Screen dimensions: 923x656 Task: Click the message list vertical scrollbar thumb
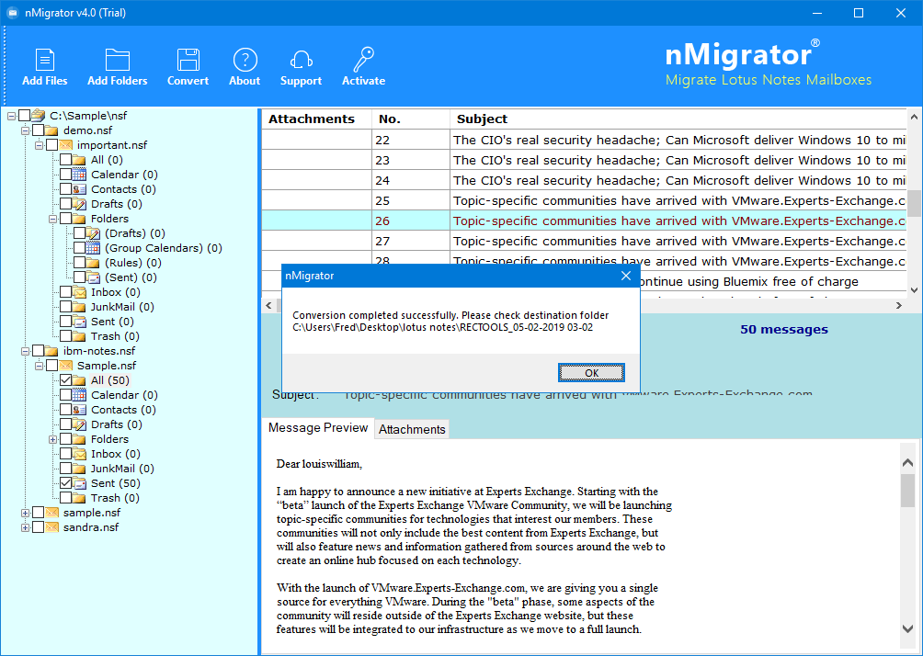pyautogui.click(x=914, y=204)
